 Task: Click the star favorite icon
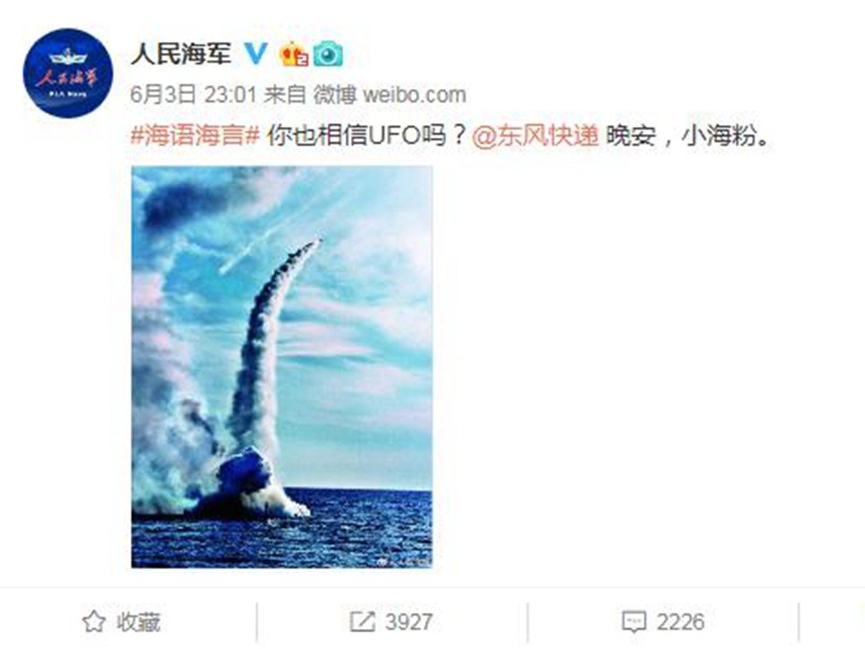pyautogui.click(x=94, y=622)
